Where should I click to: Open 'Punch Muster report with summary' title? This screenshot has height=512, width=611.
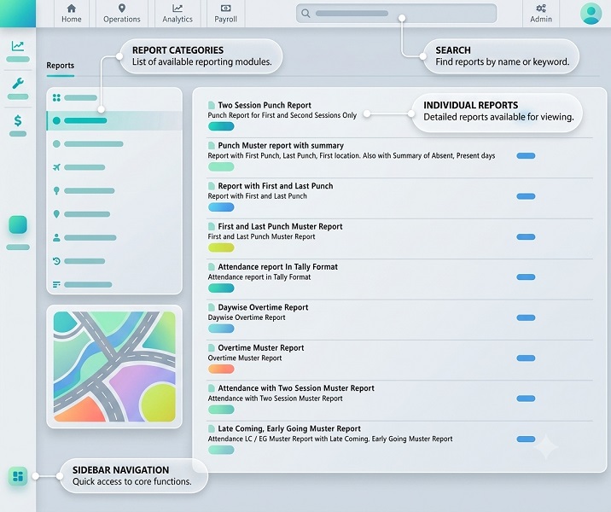(x=281, y=145)
